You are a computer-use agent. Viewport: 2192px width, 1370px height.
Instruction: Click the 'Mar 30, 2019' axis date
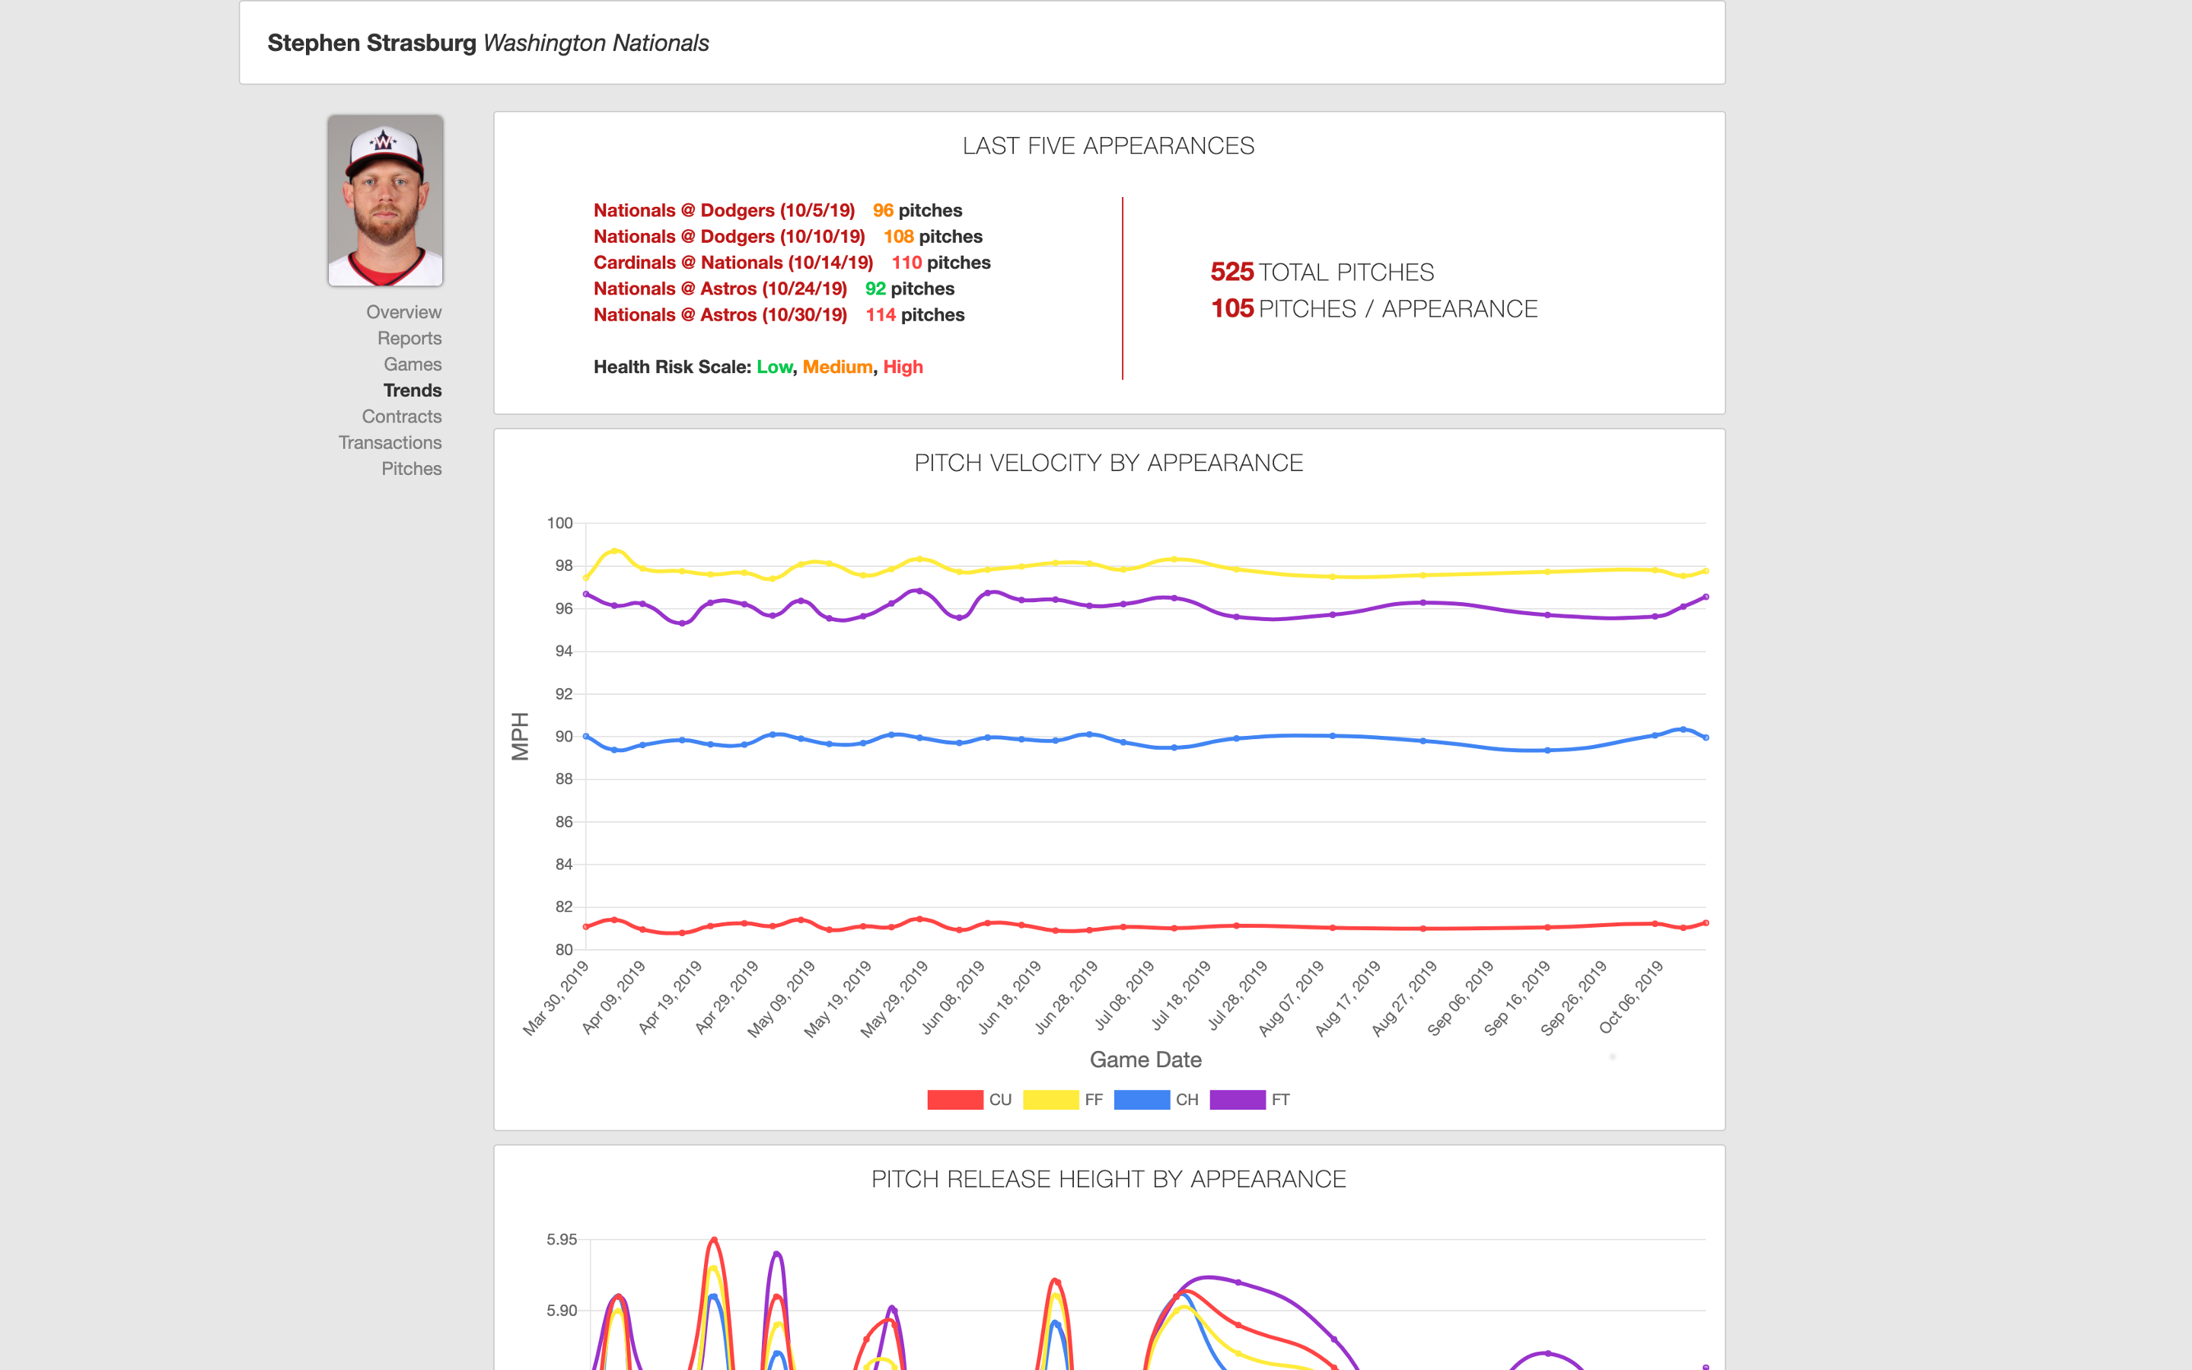[556, 998]
